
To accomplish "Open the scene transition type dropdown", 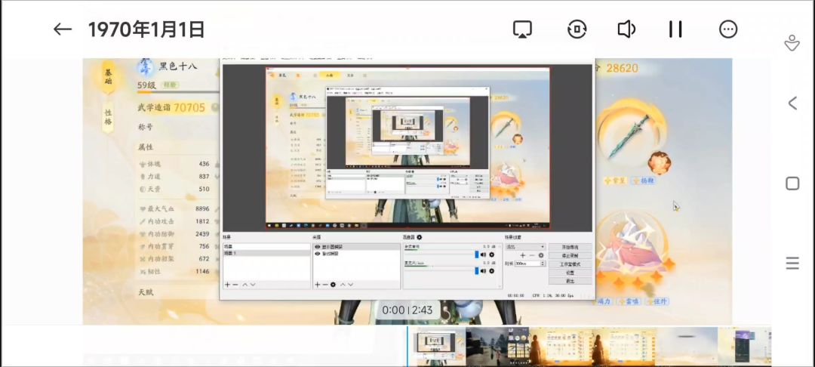I will tap(525, 246).
